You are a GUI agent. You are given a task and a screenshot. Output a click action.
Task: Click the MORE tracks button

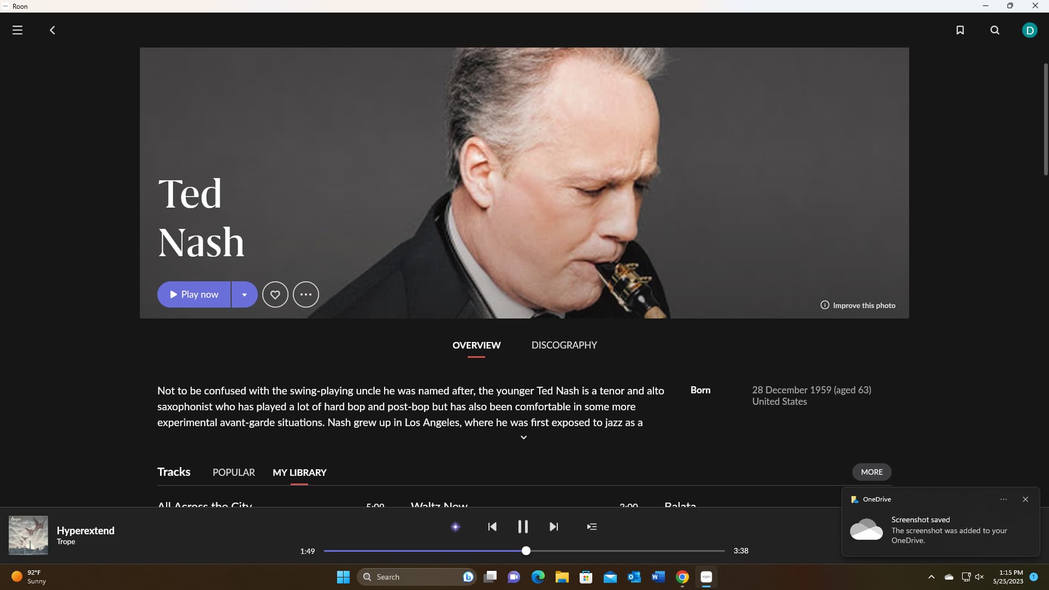871,472
